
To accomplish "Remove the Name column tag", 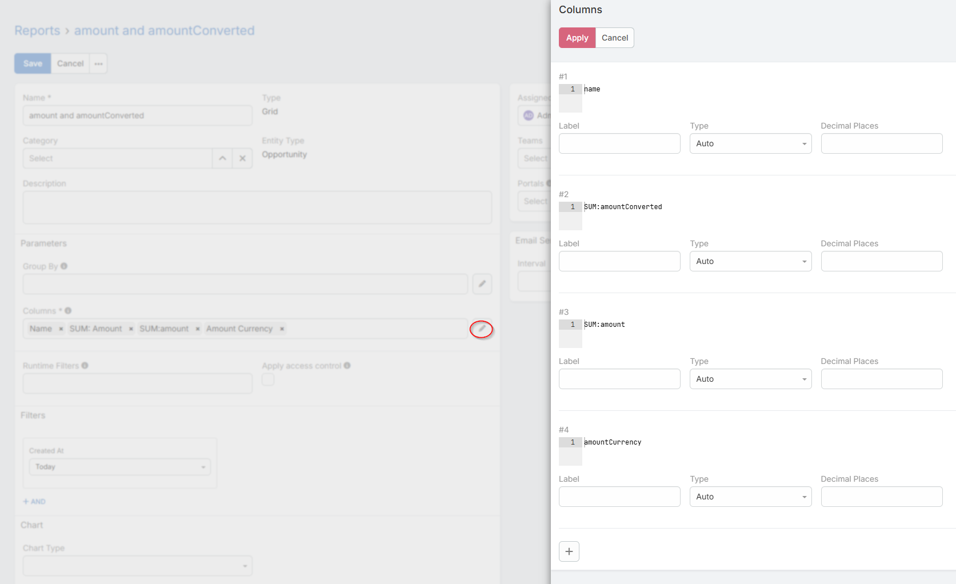I will 61,329.
